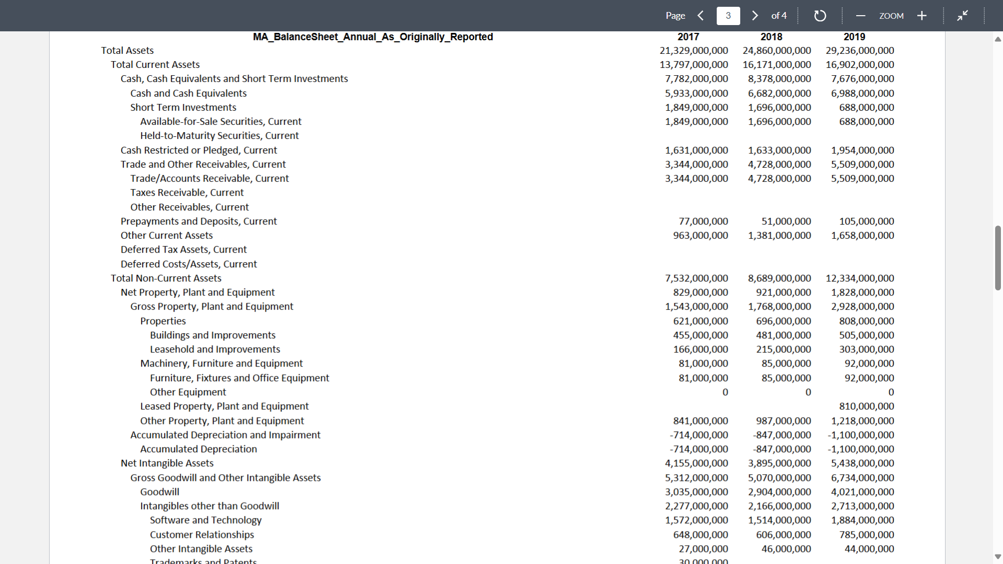Click the 2019 column header
The height and width of the screenshot is (564, 1003).
tap(854, 37)
